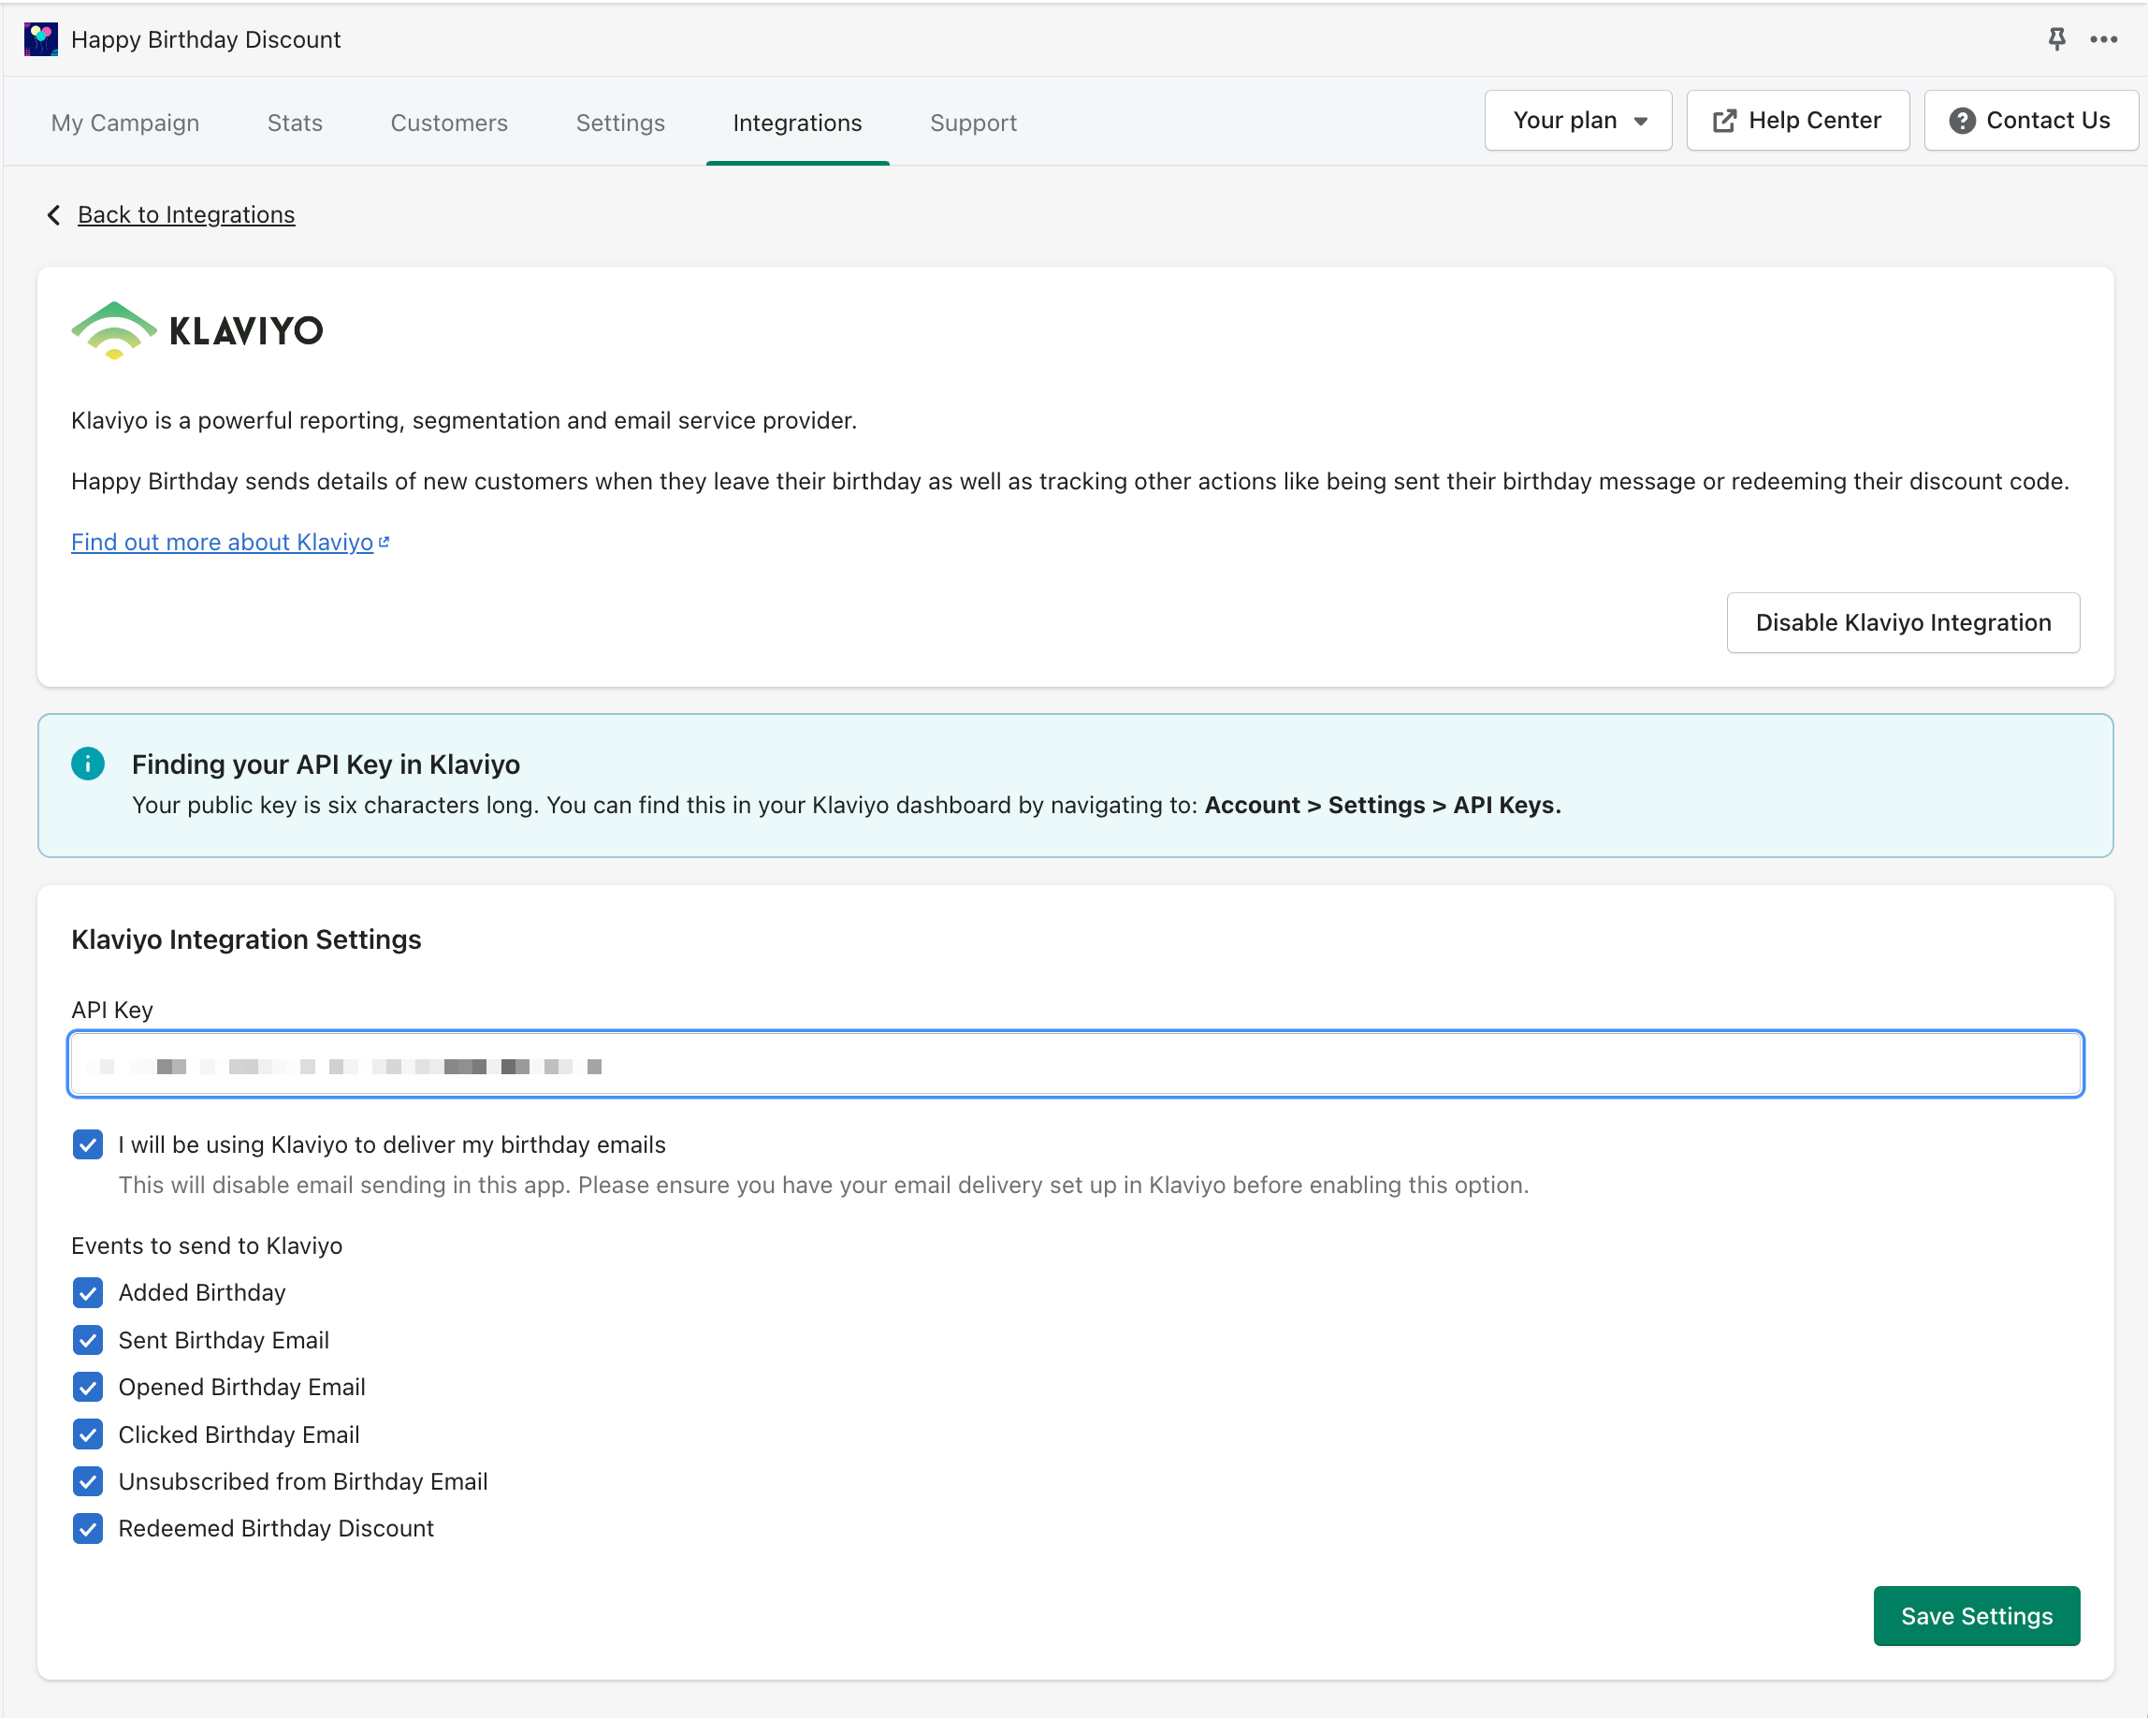Go to the Settings tab
The image size is (2148, 1718).
(619, 123)
